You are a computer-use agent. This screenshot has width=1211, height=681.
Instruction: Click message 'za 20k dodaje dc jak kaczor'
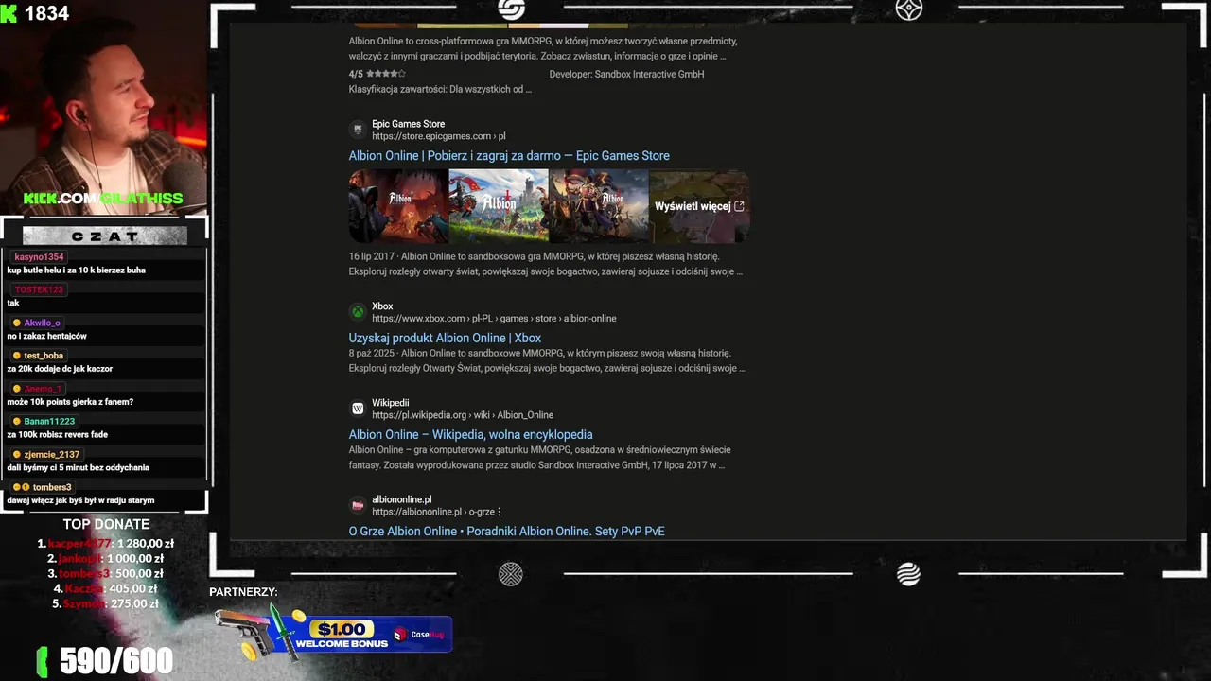[60, 369]
